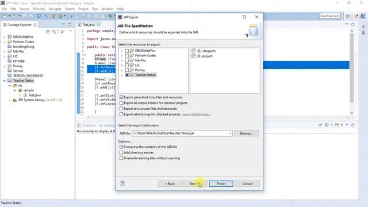Viewport: 368px width, 207px height.
Task: Check the Fathom Codes project checkbox
Action: tap(127, 56)
